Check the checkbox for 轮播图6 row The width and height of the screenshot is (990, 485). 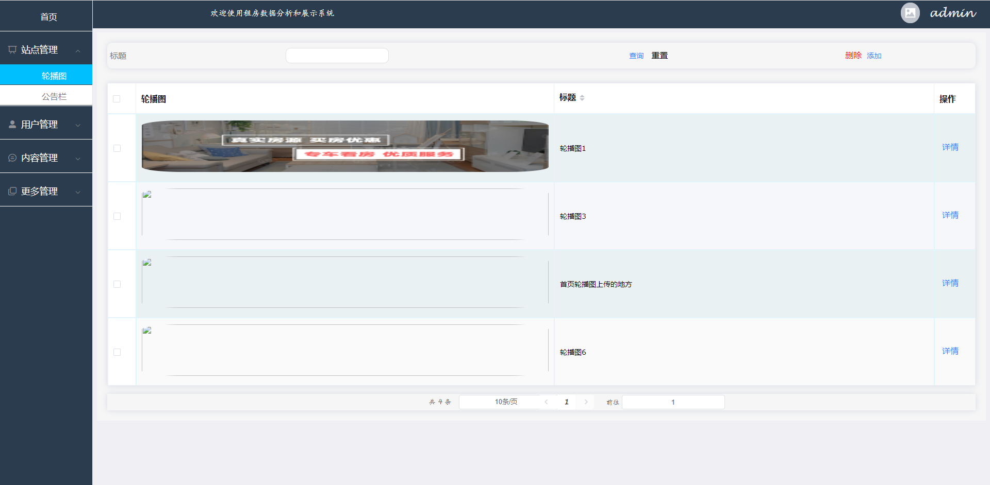point(117,352)
